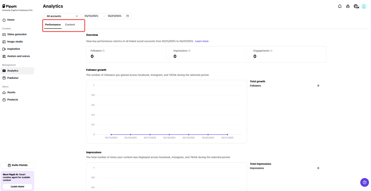The width and height of the screenshot is (371, 191).
Task: Click the Engagements info tooltip icon
Action: (x=271, y=51)
